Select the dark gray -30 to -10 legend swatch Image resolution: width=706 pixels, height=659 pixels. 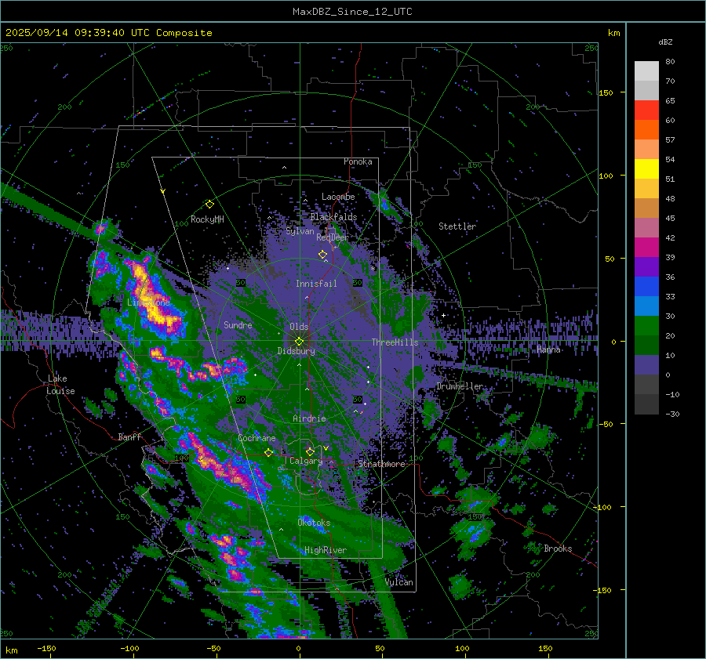pyautogui.click(x=646, y=404)
